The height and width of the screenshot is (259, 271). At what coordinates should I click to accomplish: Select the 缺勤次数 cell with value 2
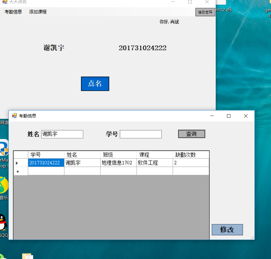point(191,163)
